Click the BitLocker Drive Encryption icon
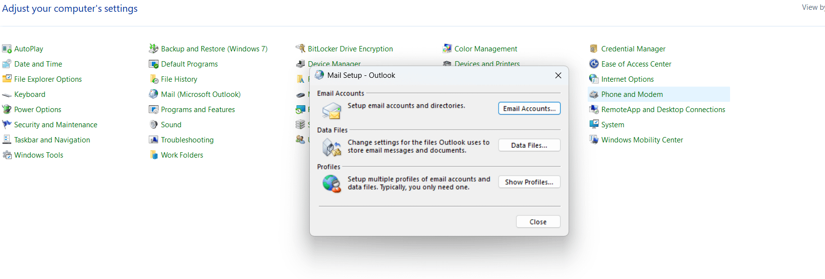825x279 pixels. tap(300, 49)
